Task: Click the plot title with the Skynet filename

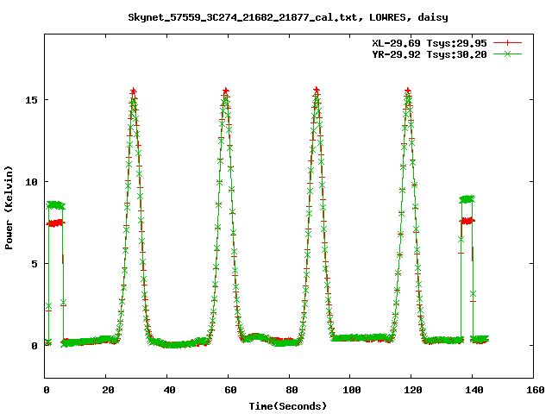Action: coord(287,16)
